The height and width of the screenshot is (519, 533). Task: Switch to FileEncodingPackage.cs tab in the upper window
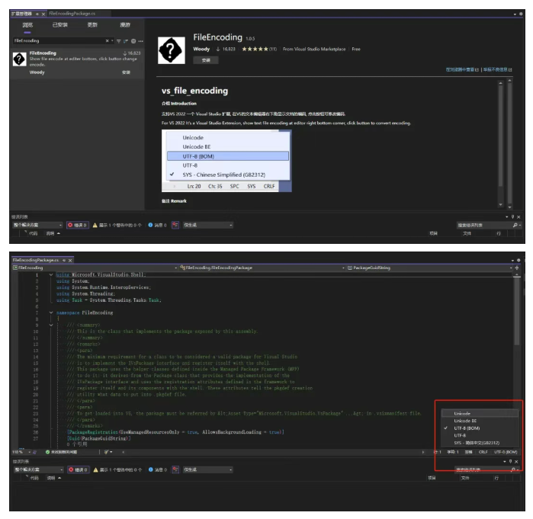coord(72,14)
